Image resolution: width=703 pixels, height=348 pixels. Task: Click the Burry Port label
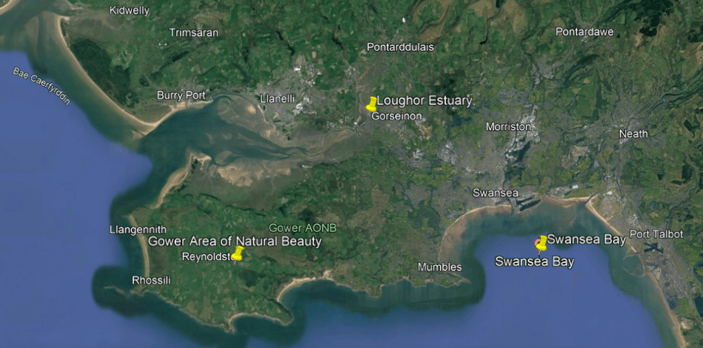(x=181, y=95)
